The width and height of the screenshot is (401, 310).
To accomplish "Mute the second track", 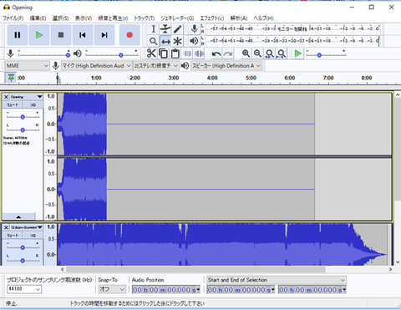I will [13, 236].
